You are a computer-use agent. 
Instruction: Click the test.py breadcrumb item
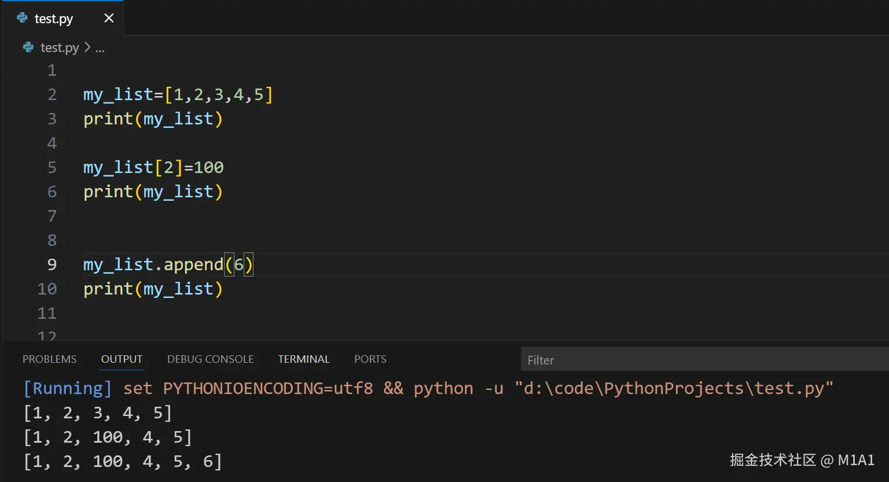pos(60,47)
